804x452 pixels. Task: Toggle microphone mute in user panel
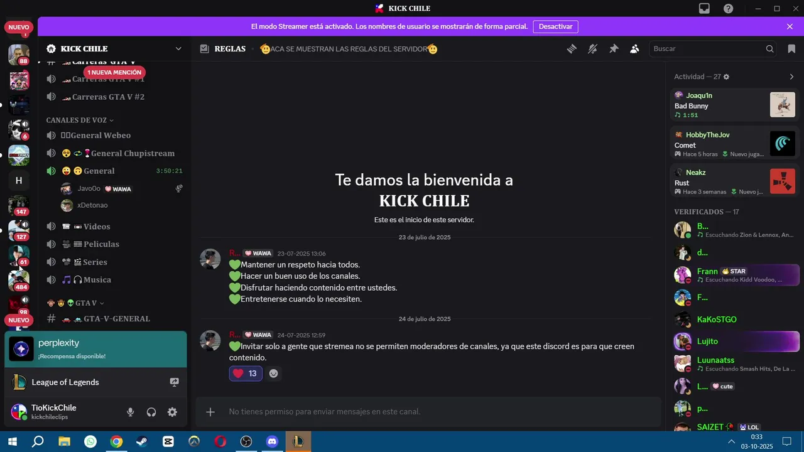coord(130,412)
